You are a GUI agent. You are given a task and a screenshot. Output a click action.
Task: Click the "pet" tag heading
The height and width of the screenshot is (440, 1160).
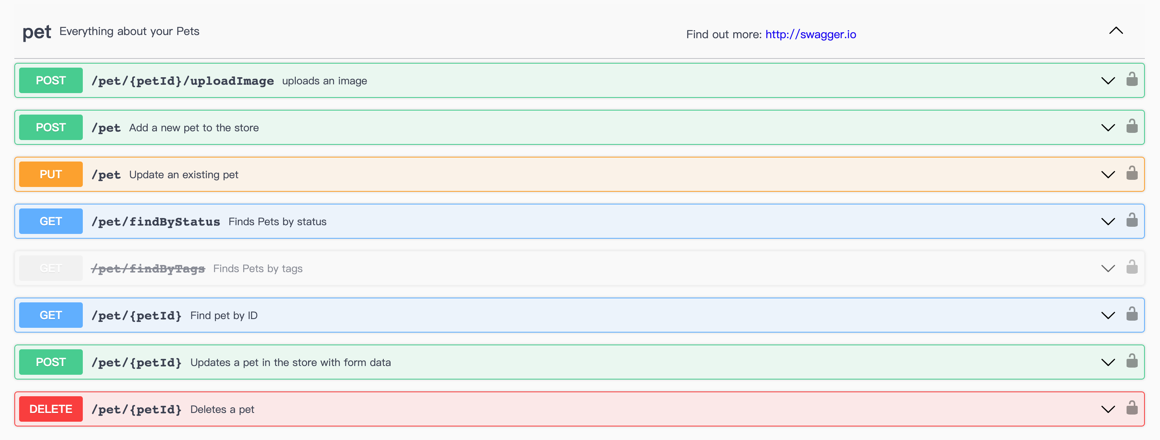(37, 32)
